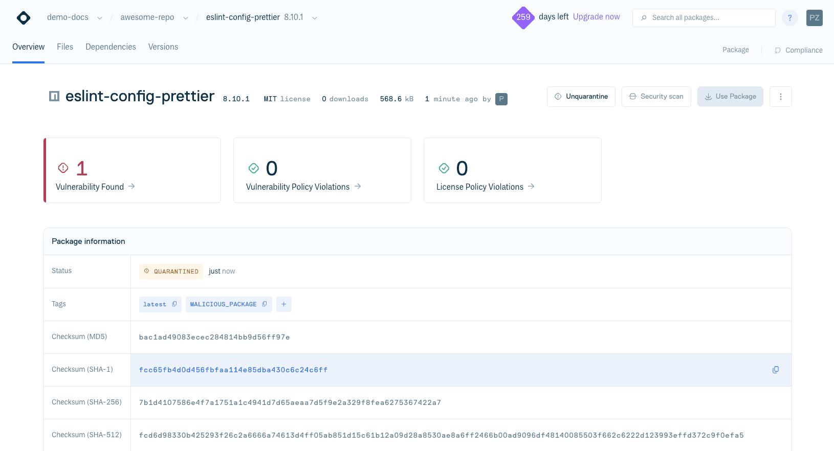834x451 pixels.
Task: Switch to the Dependencies tab
Action: click(111, 47)
